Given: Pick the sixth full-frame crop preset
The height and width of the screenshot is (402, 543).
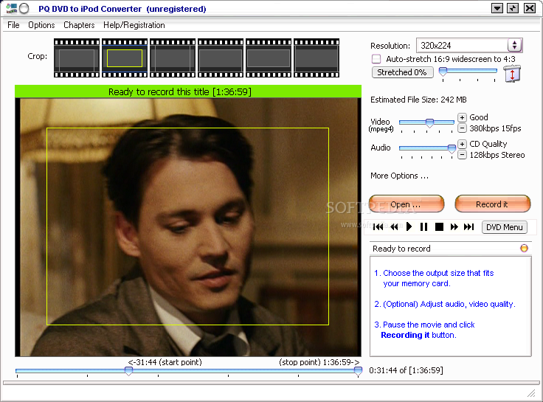Looking at the screenshot, I should tap(317, 58).
